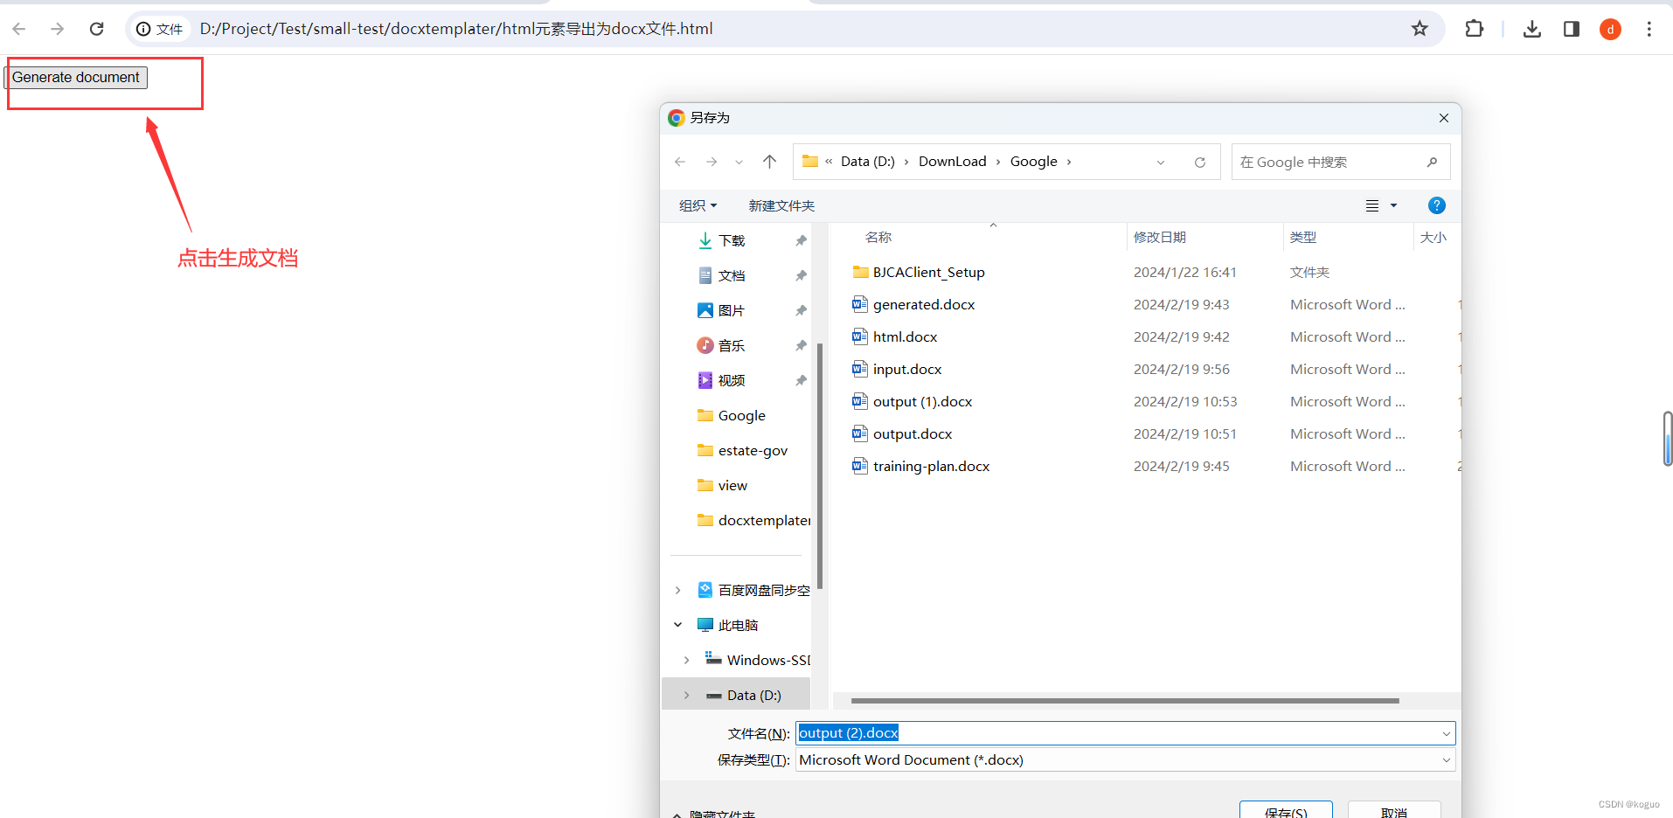Expand the Data (D:) tree node
The width and height of the screenshot is (1673, 818).
(686, 694)
